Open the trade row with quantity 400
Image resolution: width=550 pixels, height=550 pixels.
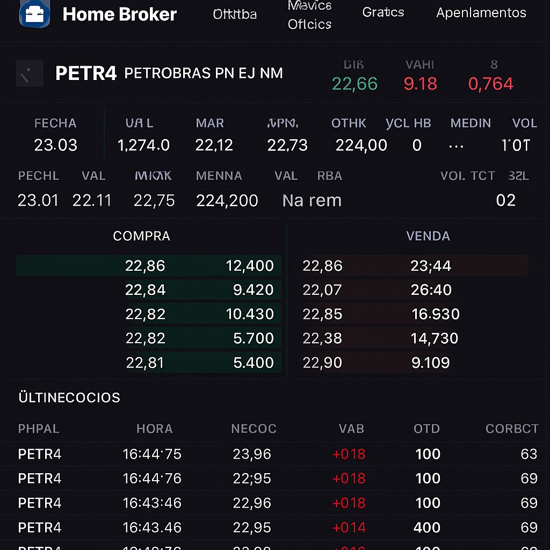(275, 527)
